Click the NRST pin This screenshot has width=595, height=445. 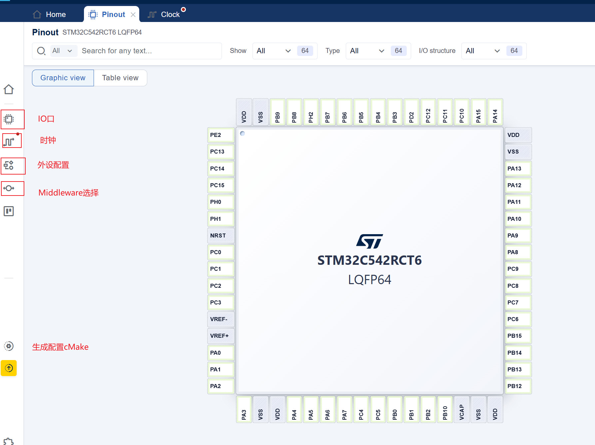(x=221, y=235)
